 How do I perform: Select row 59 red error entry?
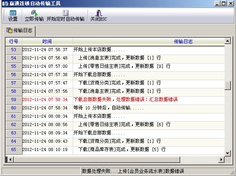(x=115, y=99)
